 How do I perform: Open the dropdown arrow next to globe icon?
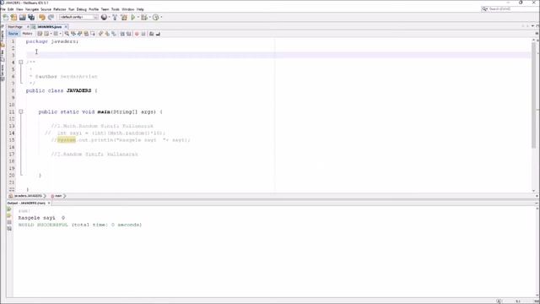point(109,17)
